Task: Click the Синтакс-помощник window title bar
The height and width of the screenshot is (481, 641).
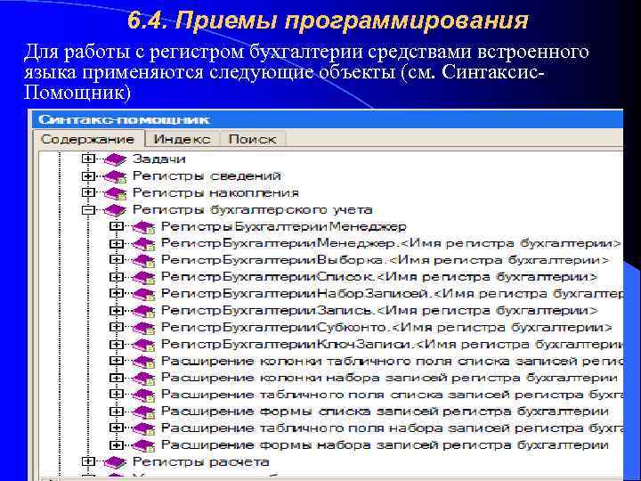Action: (328, 120)
